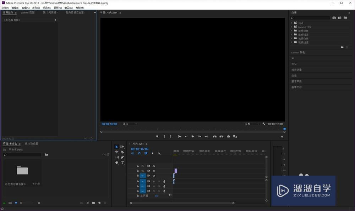Viewport: 355px width, 211px height.
Task: Select the Pen tool
Action: [x=122, y=157]
